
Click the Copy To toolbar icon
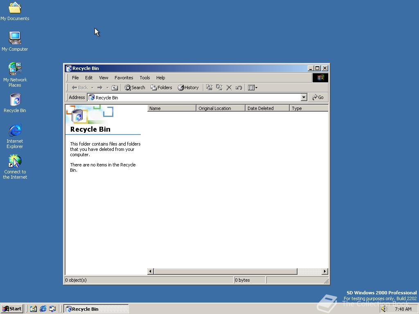click(x=219, y=87)
